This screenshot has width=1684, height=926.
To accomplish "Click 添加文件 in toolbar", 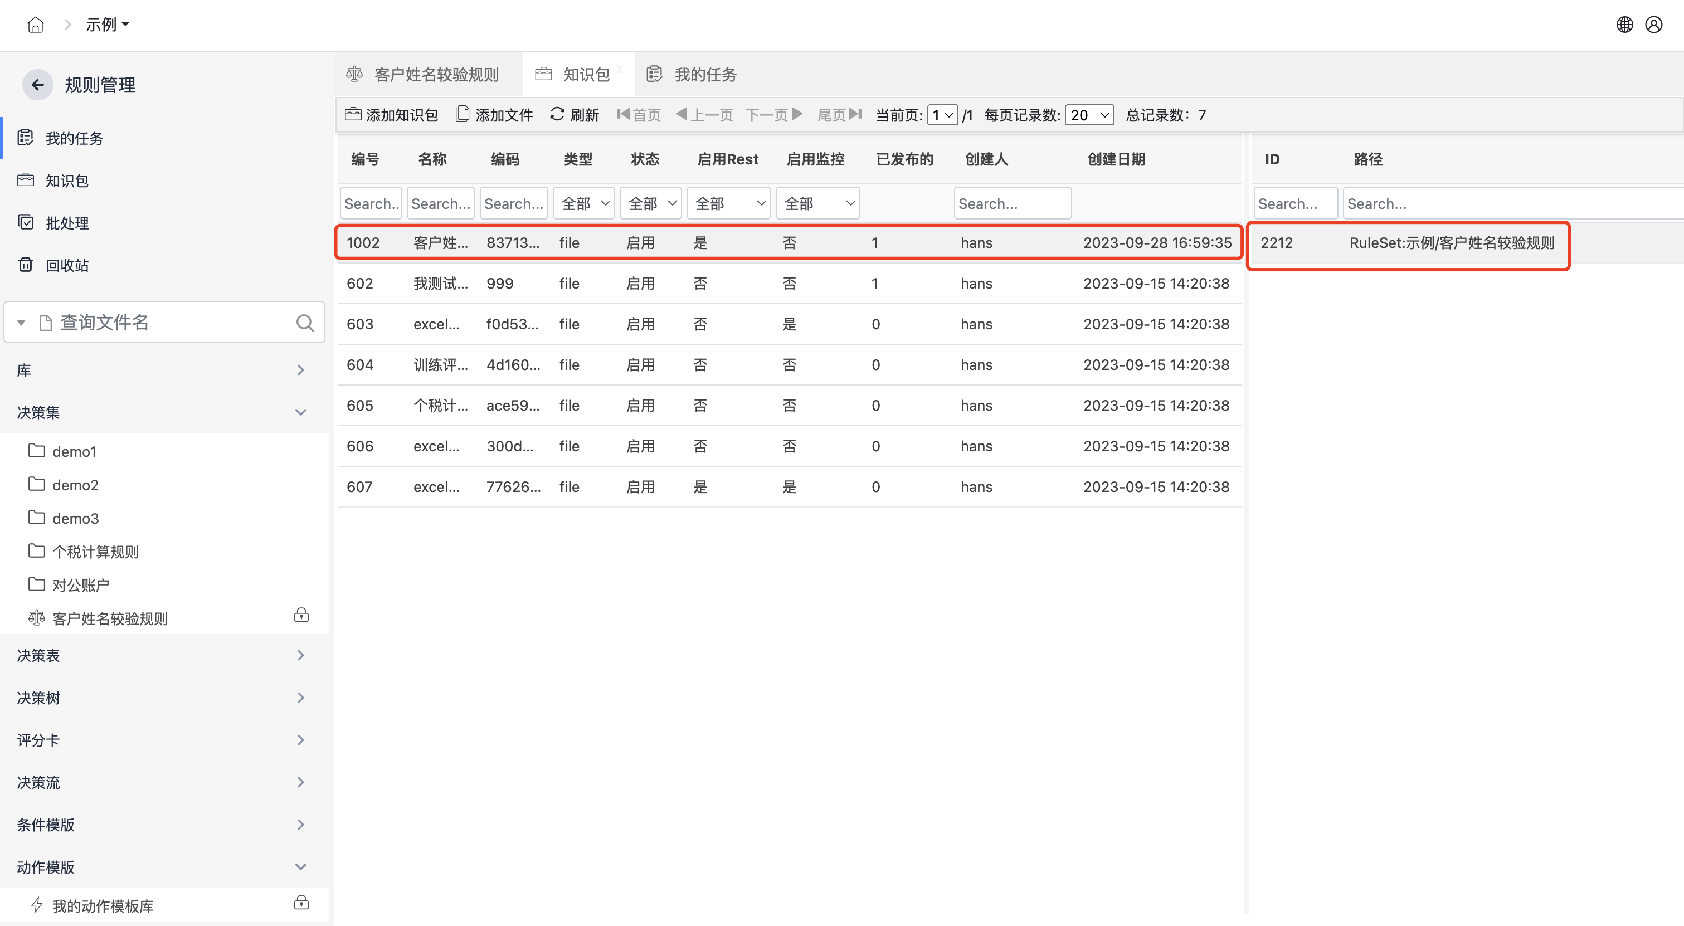I will [495, 115].
